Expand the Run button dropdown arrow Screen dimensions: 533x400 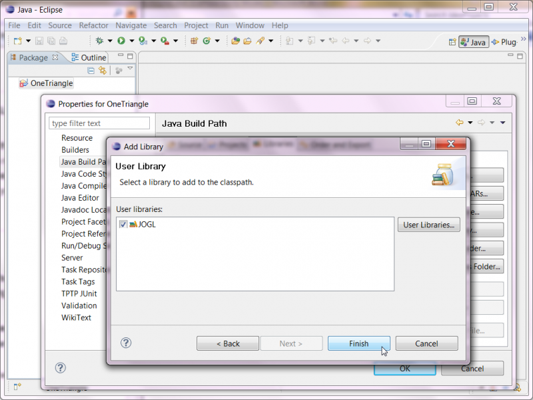coord(131,41)
